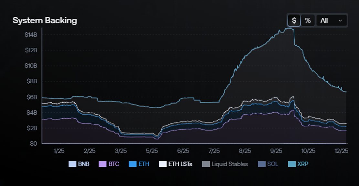Toggle BTC series via its legend text
Image resolution: width=359 pixels, height=186 pixels.
click(114, 164)
